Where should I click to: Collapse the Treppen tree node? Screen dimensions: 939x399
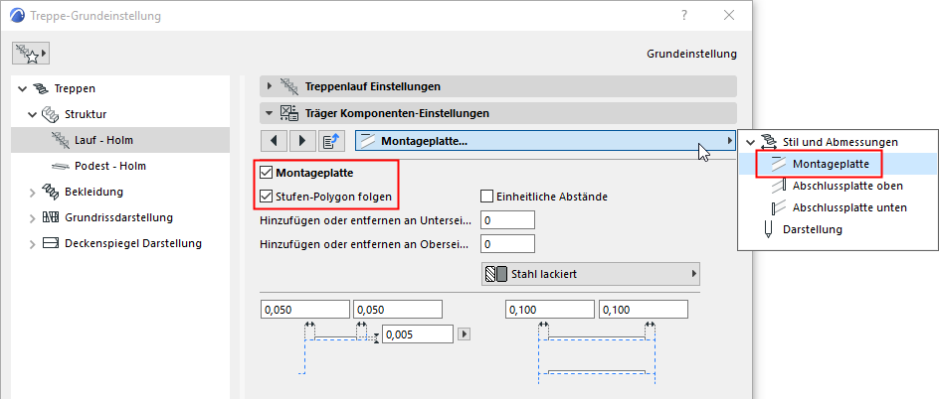click(x=23, y=89)
